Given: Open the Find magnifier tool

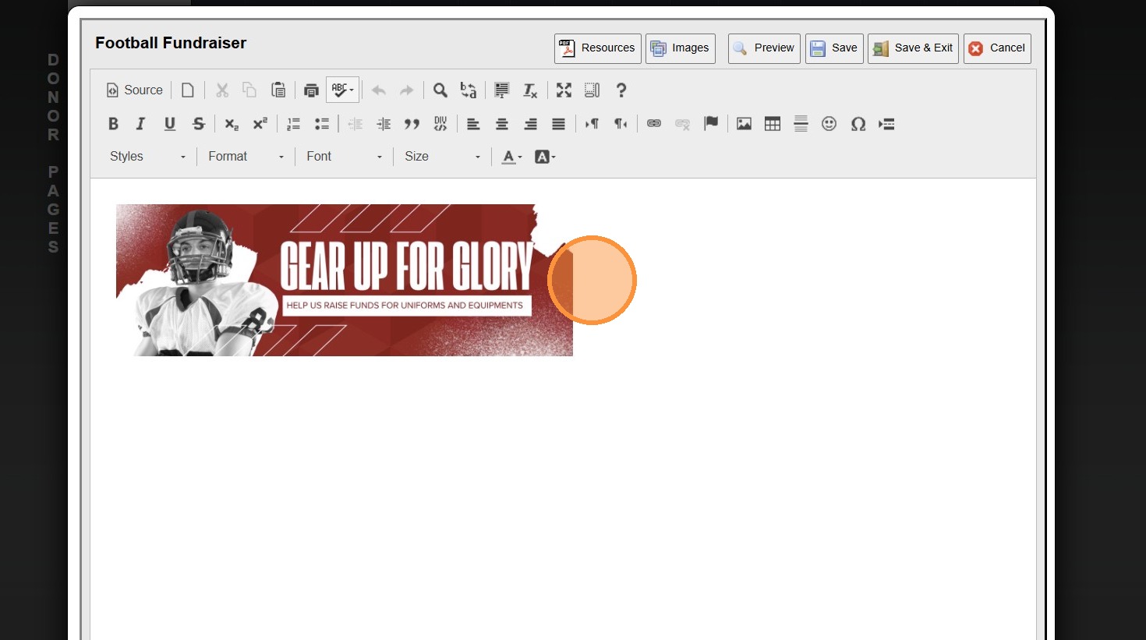Looking at the screenshot, I should click(x=440, y=90).
